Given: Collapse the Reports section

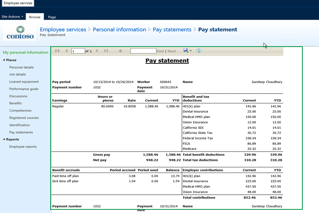Looking at the screenshot, I should (4, 140).
